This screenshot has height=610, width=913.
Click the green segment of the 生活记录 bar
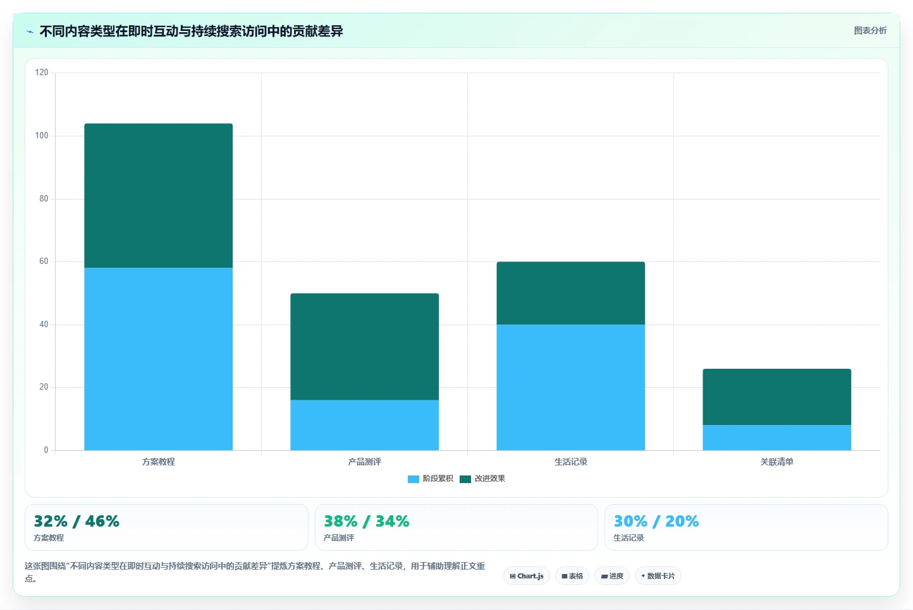point(571,293)
